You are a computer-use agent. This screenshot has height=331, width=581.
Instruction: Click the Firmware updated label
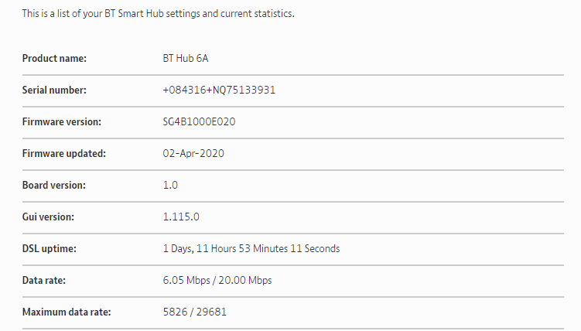63,153
